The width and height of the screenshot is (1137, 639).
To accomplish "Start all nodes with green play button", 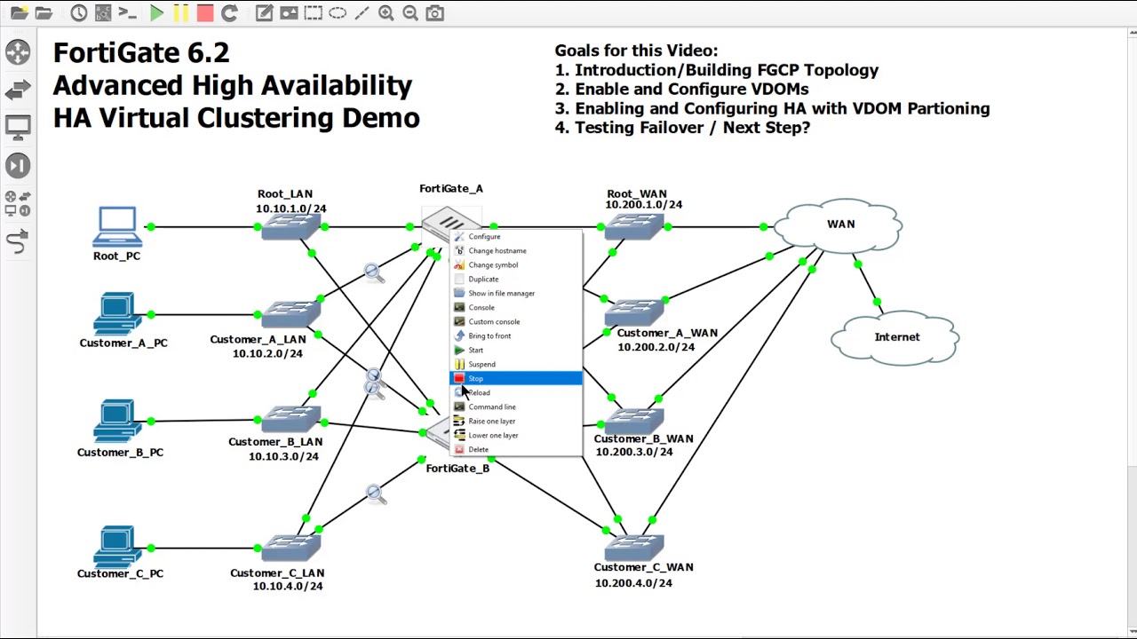I will 157,13.
